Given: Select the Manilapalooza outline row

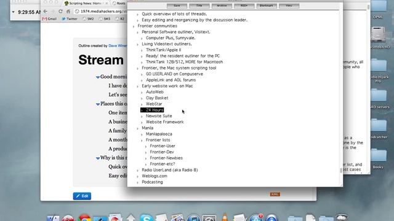Looking at the screenshot, I should click(x=159, y=134).
